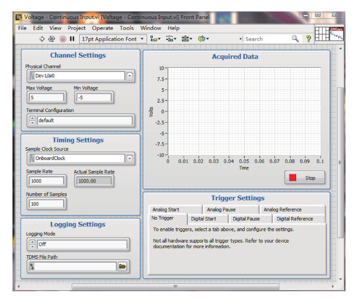Image resolution: width=358 pixels, height=304 pixels.
Task: Open the Operate menu
Action: (103, 28)
